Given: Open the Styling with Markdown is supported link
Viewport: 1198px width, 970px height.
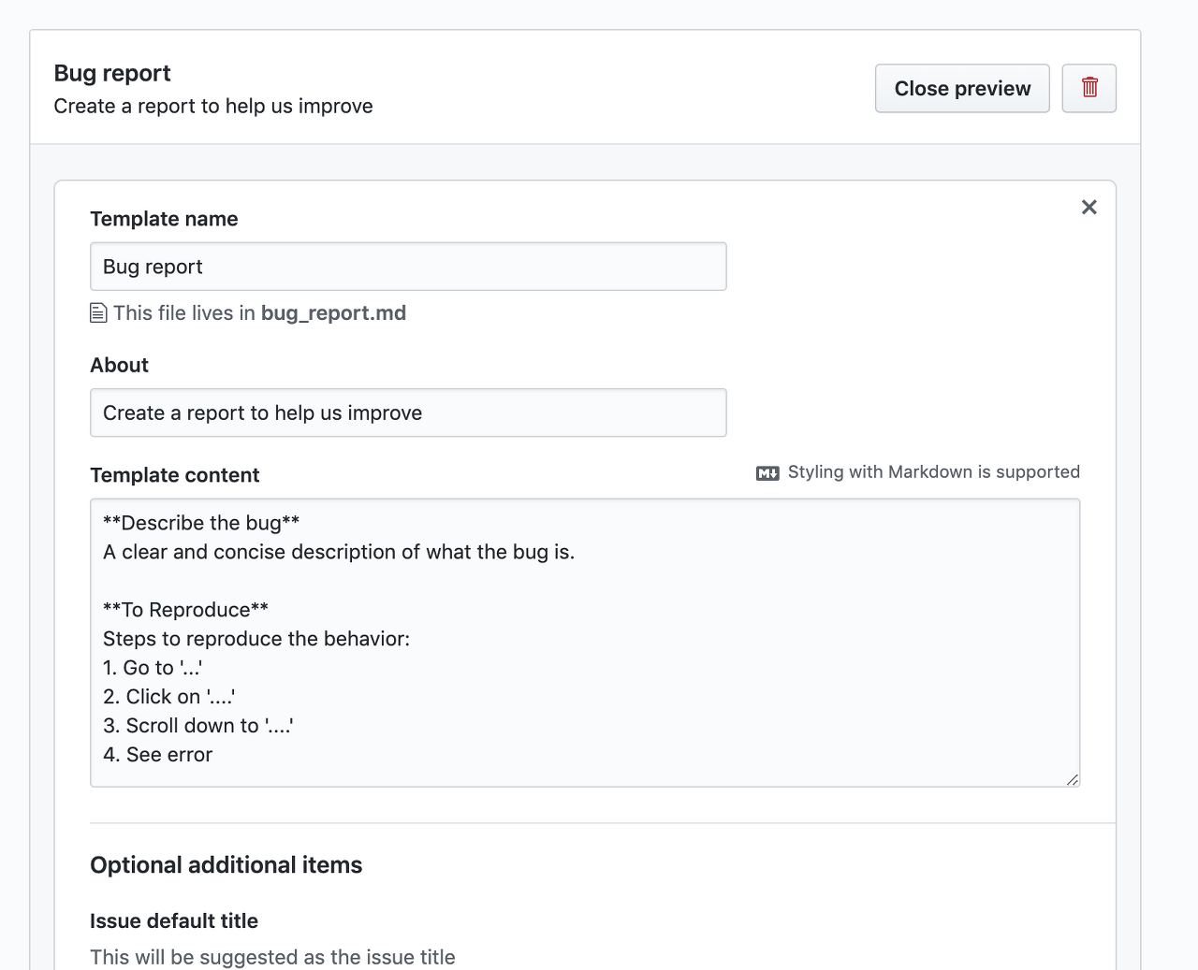Looking at the screenshot, I should [933, 472].
